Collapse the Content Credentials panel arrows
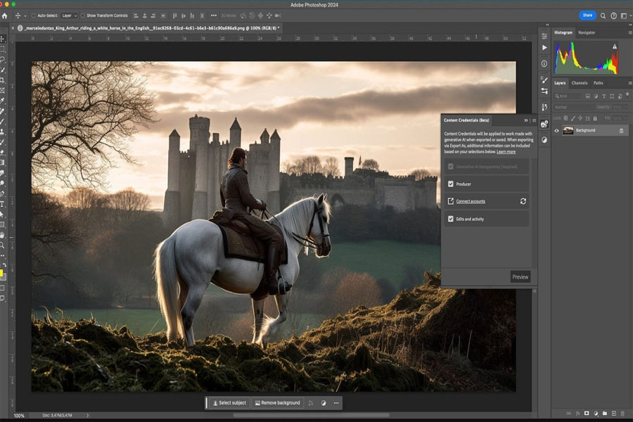633x422 pixels. pos(525,120)
